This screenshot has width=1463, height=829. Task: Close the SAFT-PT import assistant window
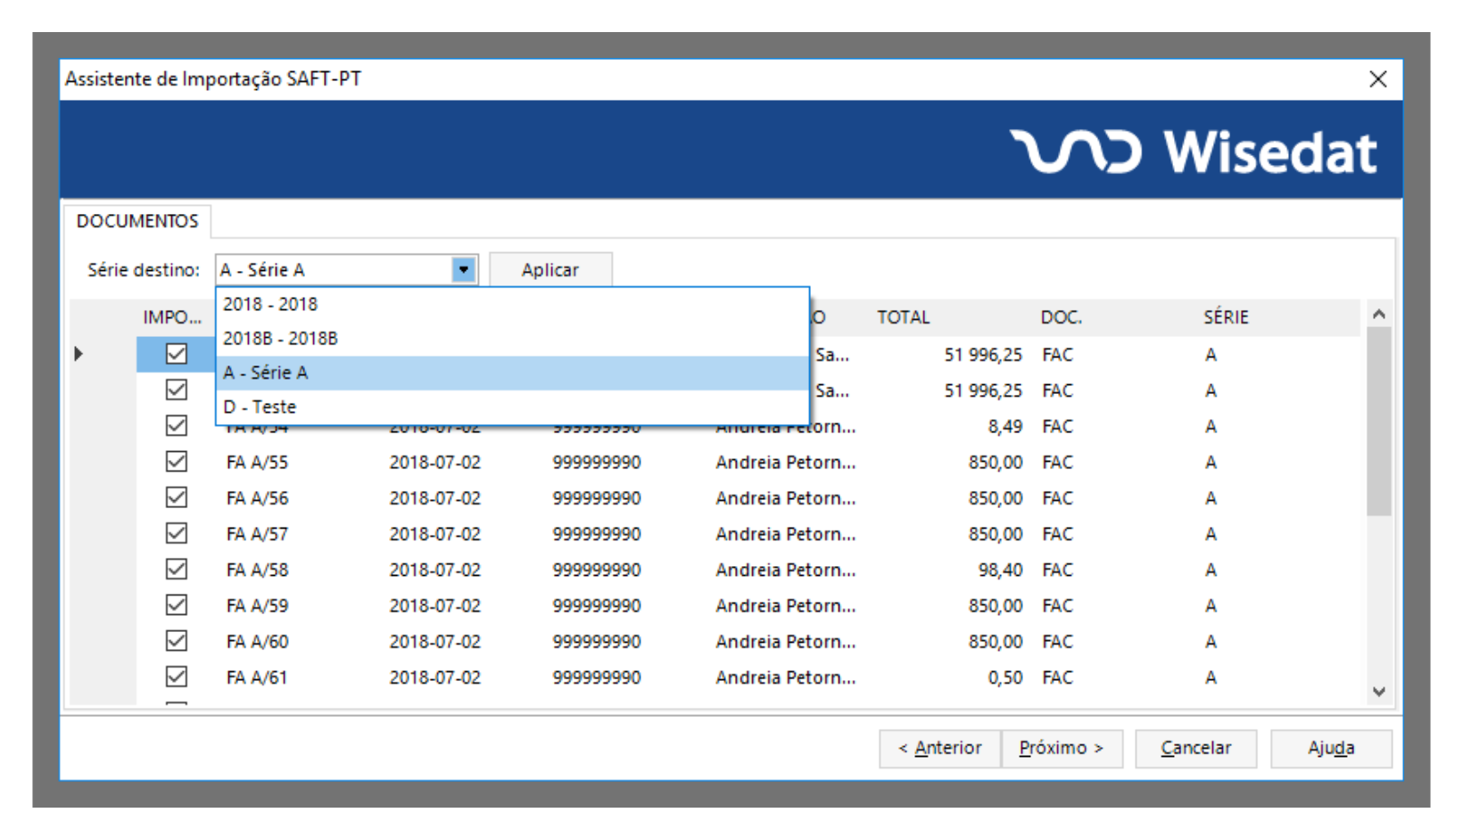[x=1377, y=79]
